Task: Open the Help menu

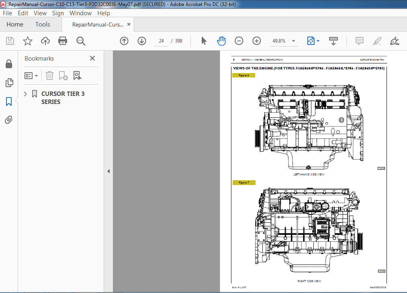Action: point(104,13)
